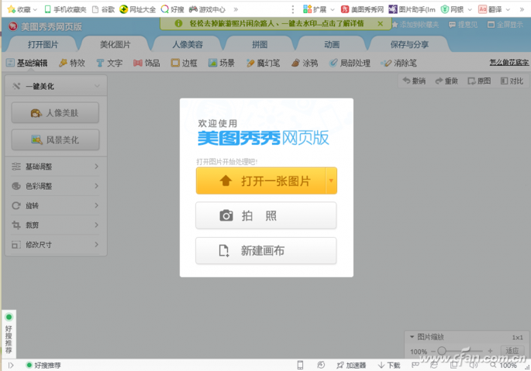Open the 翻译 translate extension
Screen dimensions: 531x371
pyautogui.click(x=494, y=9)
